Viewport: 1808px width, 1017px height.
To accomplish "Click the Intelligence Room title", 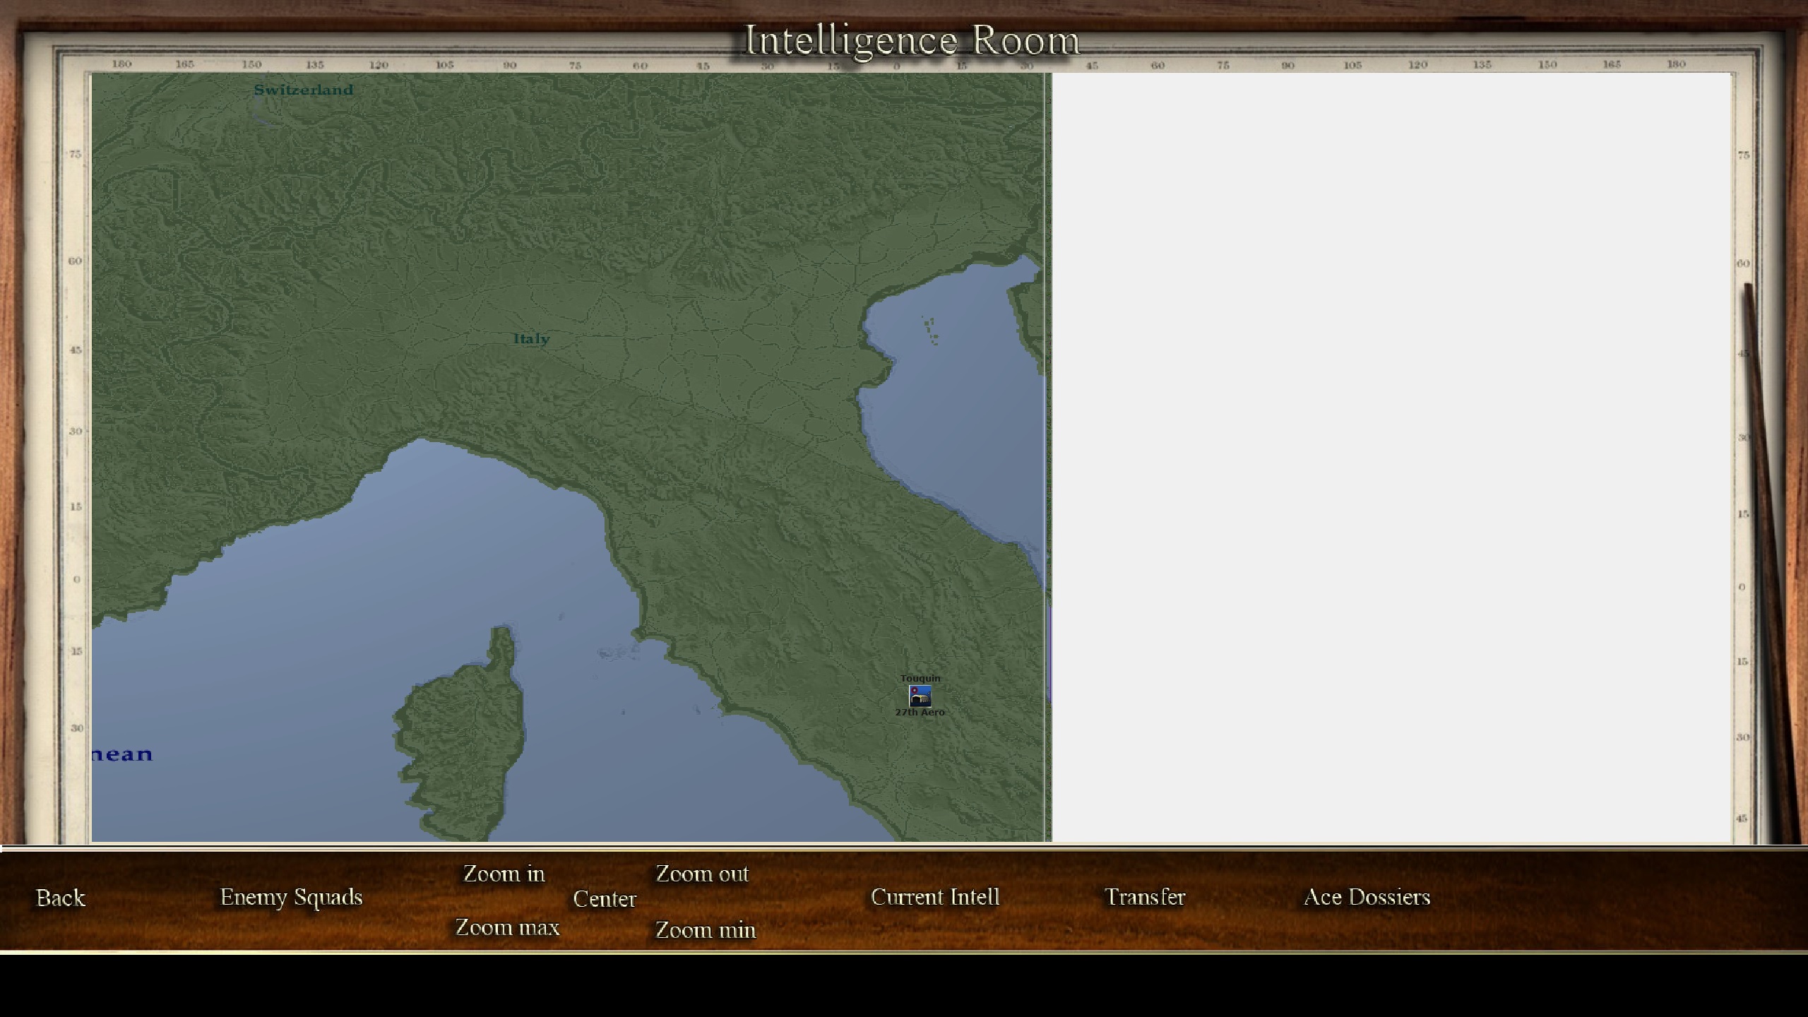I will 912,40.
